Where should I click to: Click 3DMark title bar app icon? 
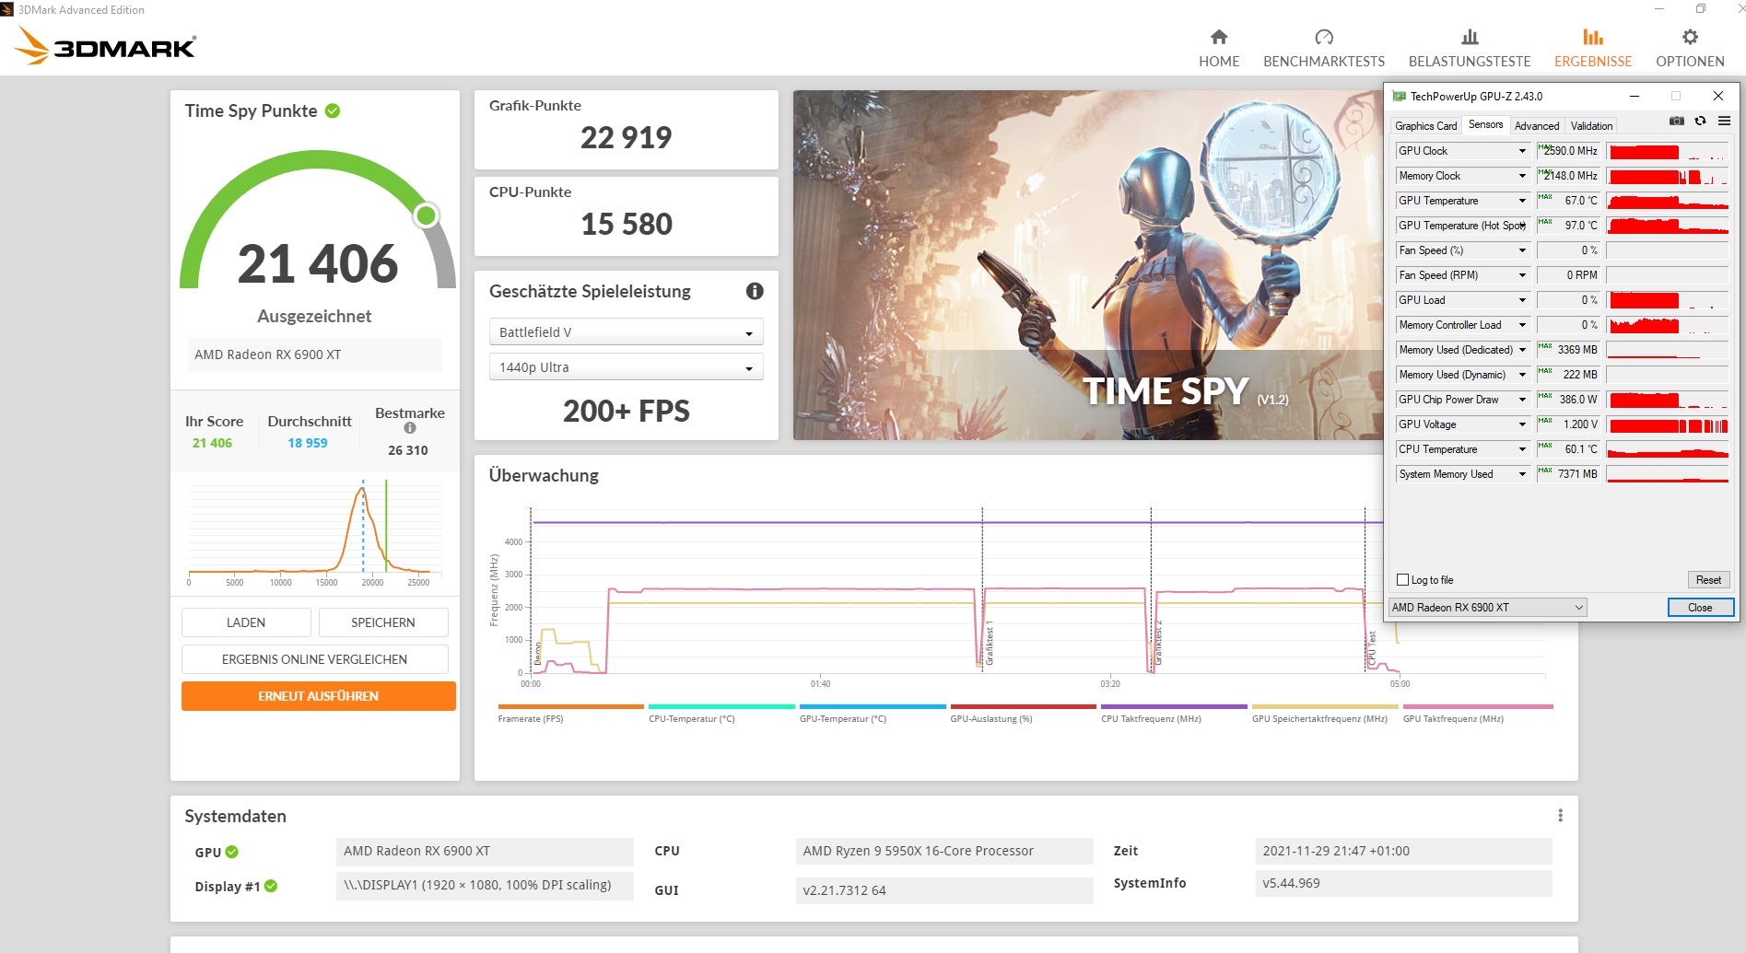pyautogui.click(x=7, y=9)
